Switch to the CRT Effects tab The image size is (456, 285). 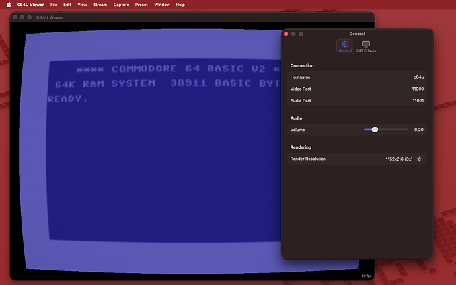[366, 46]
